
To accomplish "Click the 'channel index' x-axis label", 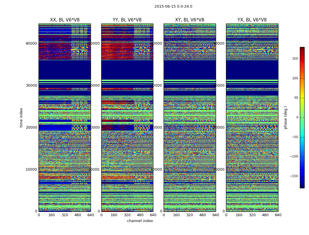I will click(x=140, y=221).
